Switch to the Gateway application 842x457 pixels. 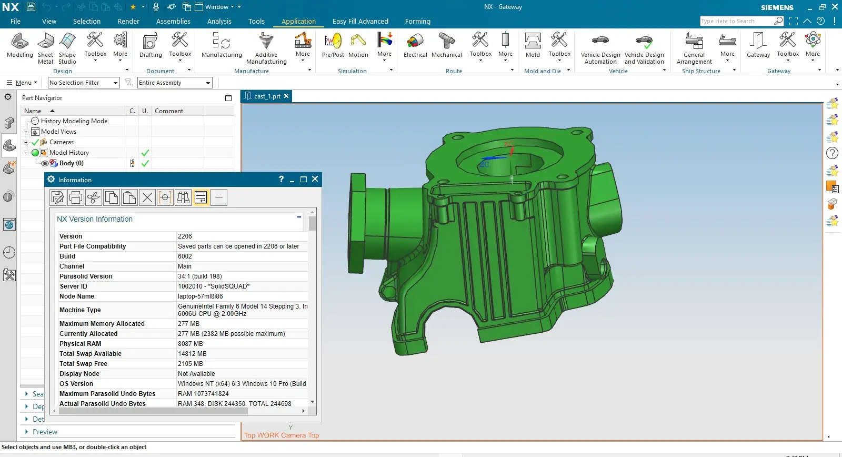pos(758,45)
